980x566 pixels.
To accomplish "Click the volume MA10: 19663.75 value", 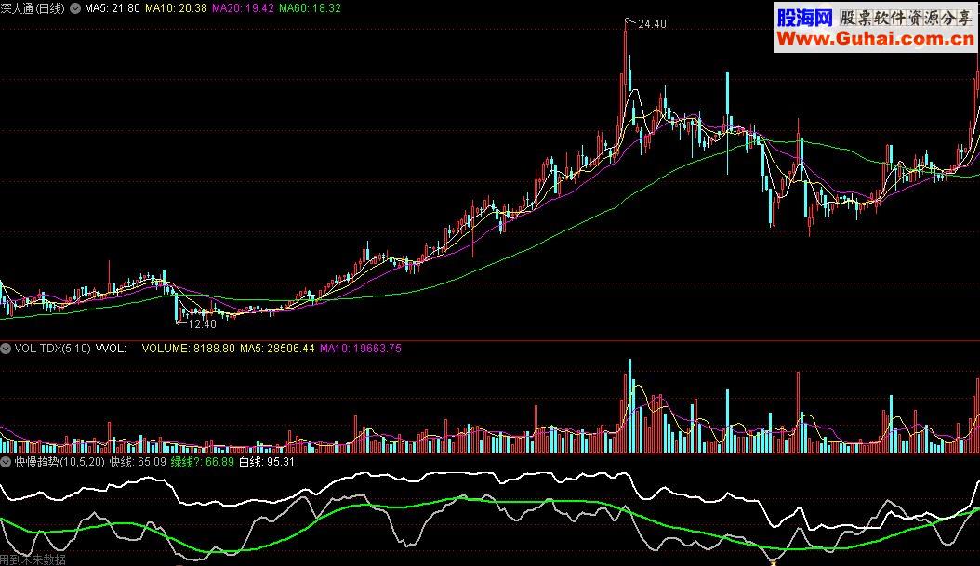I will (x=361, y=349).
